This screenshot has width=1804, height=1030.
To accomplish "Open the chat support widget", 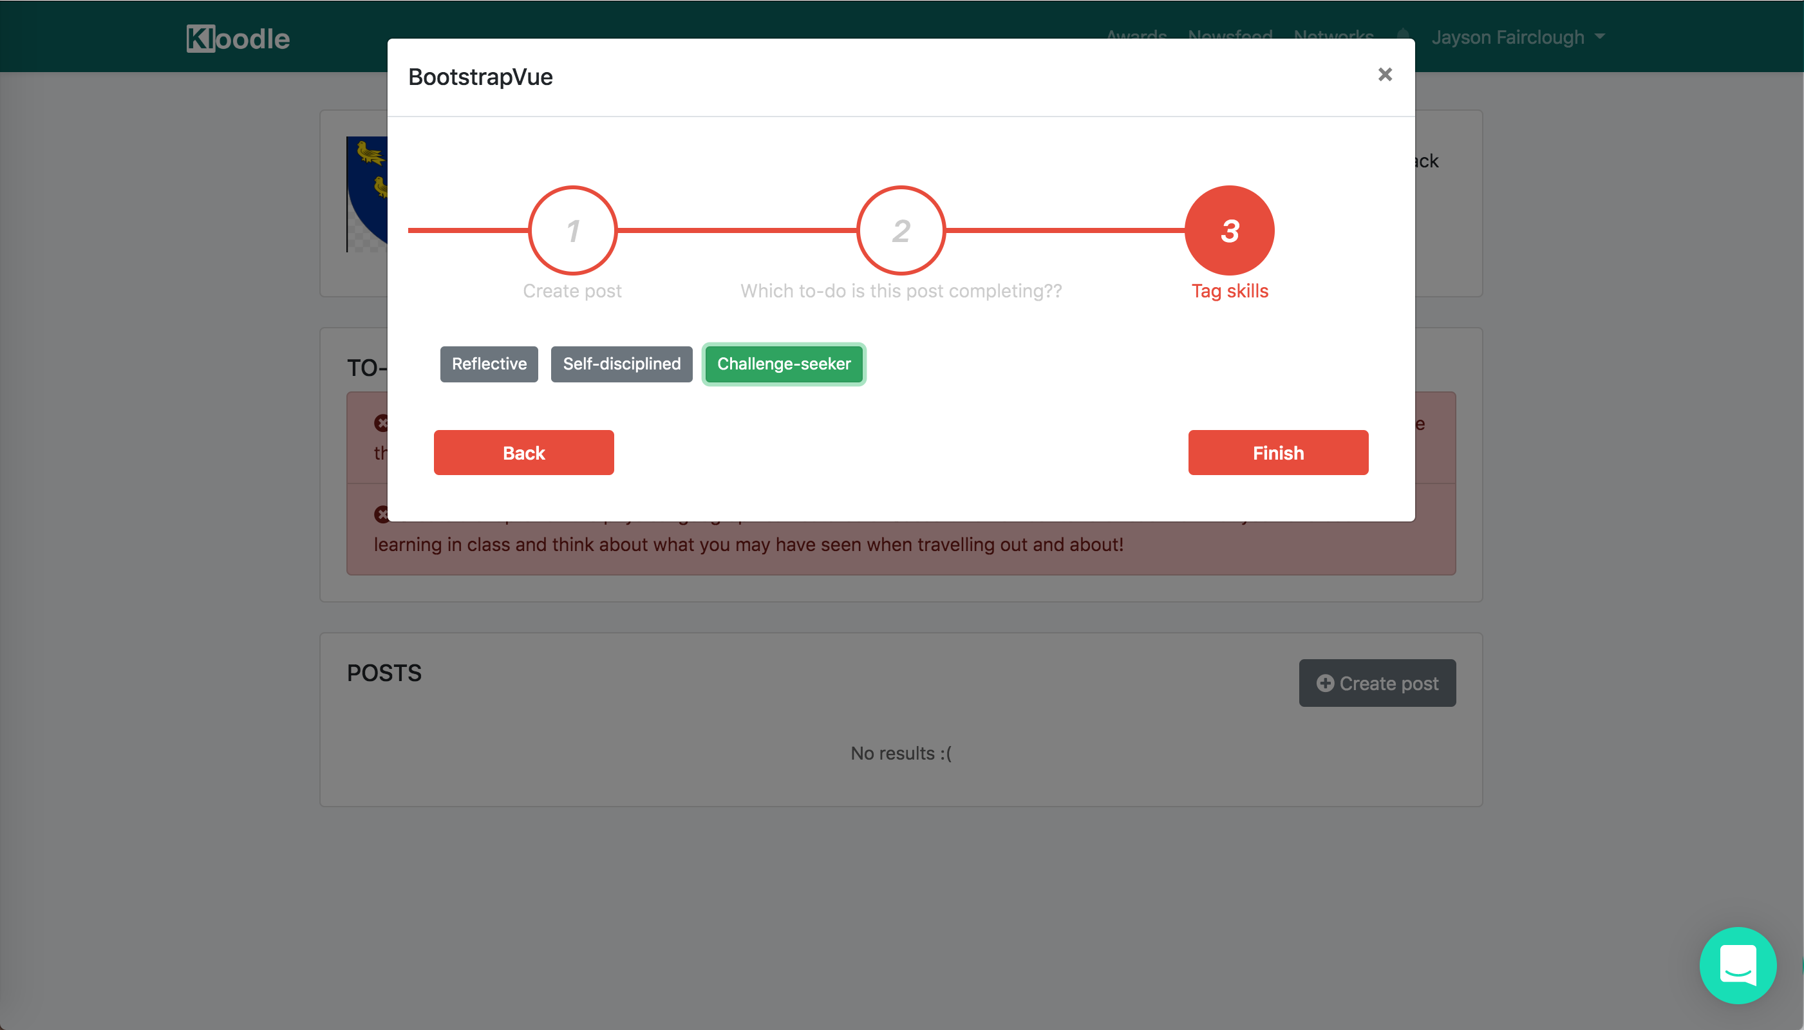I will coord(1738,965).
